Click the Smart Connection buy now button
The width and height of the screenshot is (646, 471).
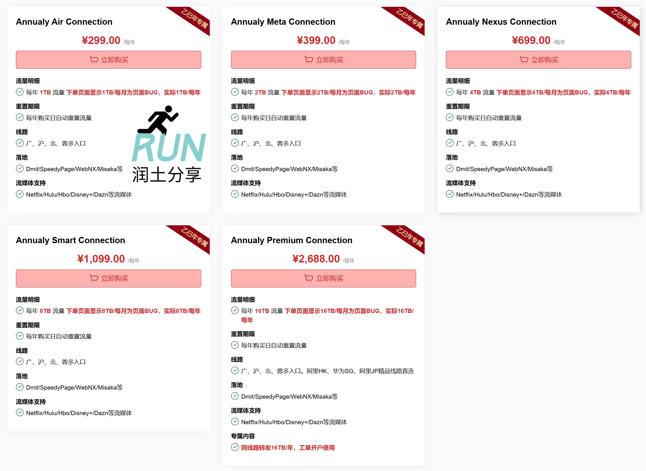pos(108,278)
